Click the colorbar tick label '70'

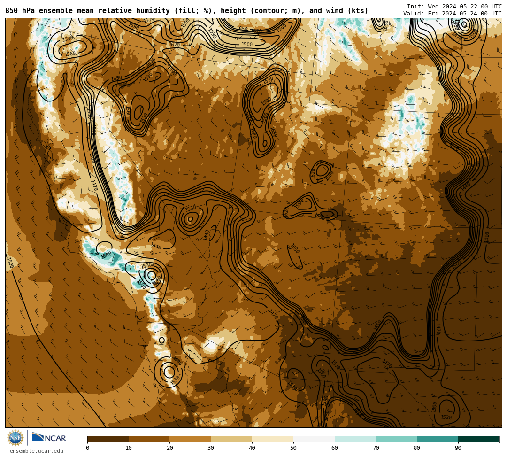376,448
